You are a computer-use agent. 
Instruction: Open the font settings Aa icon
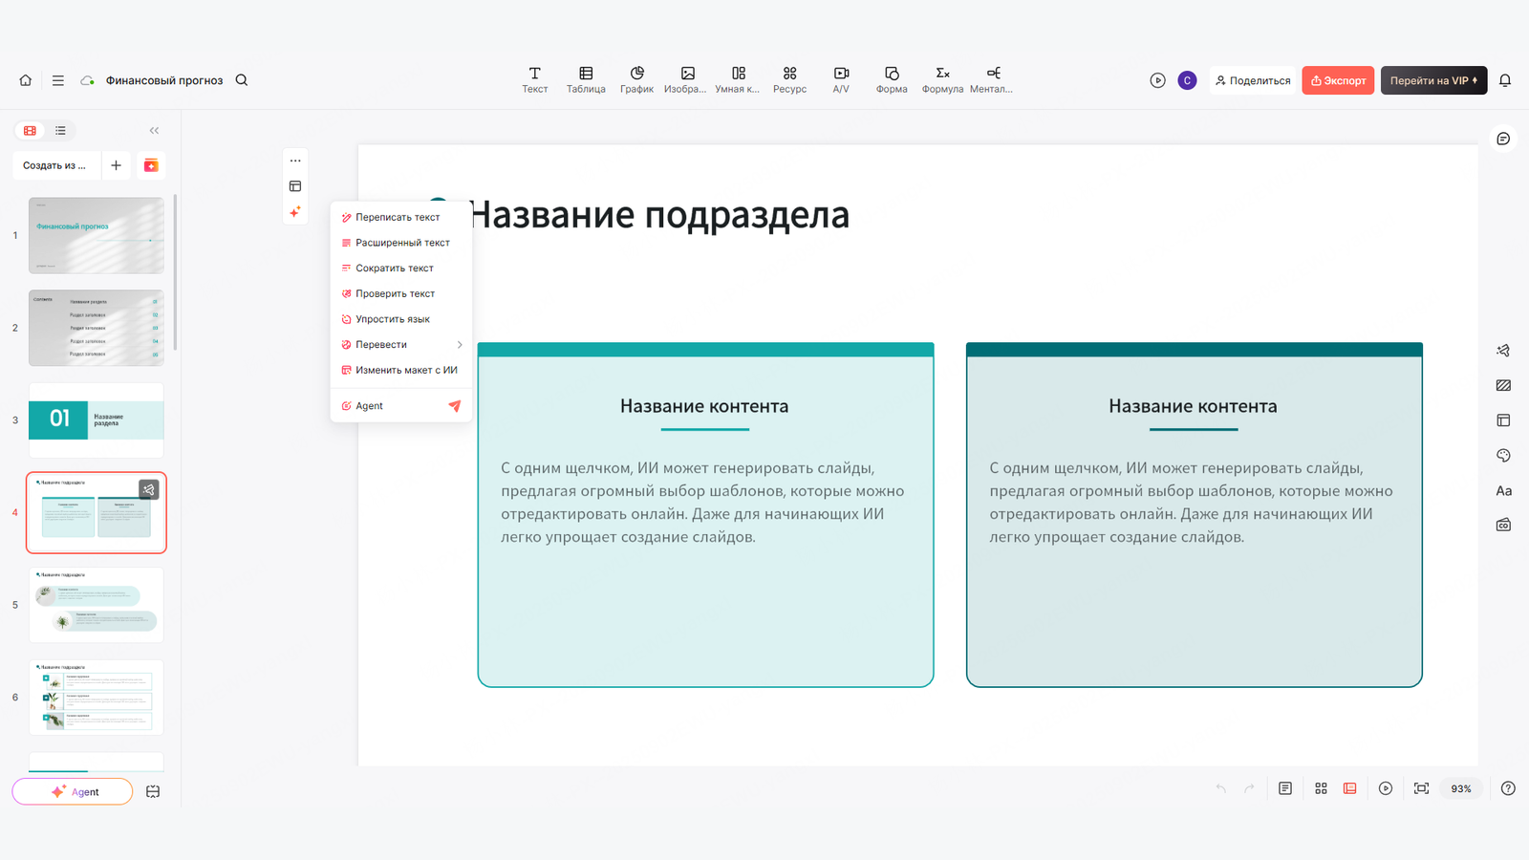pos(1503,490)
